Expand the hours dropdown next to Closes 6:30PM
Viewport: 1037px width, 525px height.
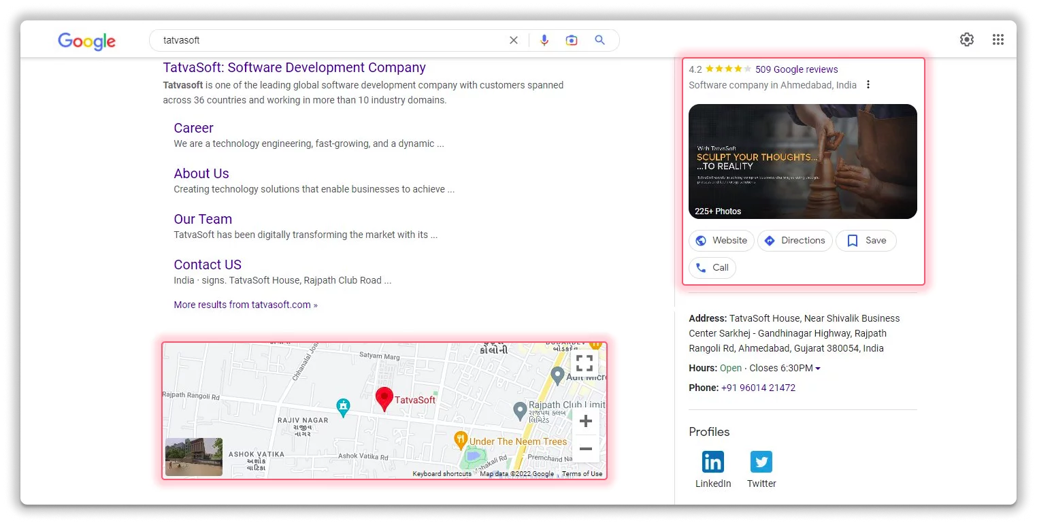click(x=818, y=369)
